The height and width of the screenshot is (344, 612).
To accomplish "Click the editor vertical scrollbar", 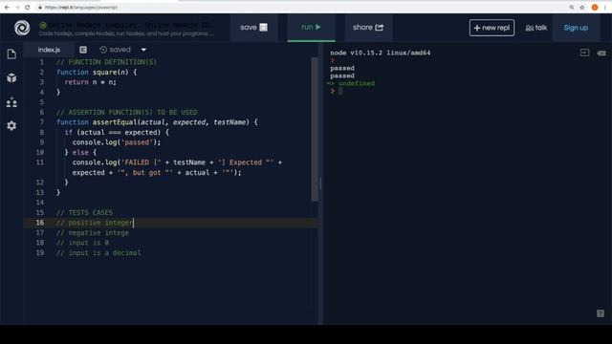I will point(315,130).
